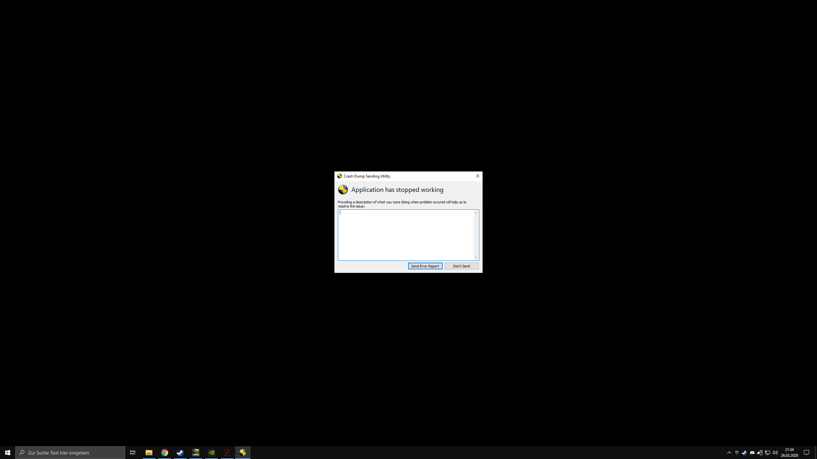The width and height of the screenshot is (817, 459).
Task: Open Discord from the system tray
Action: [752, 453]
